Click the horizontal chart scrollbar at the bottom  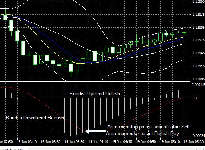116,149
